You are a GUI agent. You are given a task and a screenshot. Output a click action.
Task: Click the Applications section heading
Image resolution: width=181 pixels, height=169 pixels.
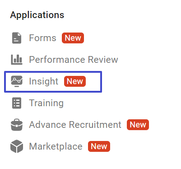pyautogui.click(x=37, y=15)
